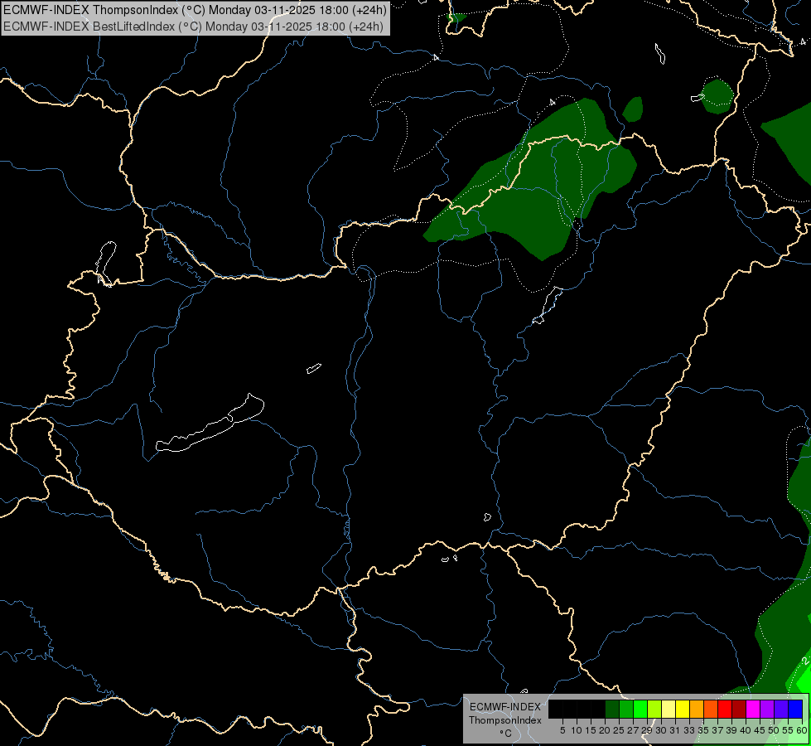
Task: Click the legend scale value 35
Action: (x=704, y=730)
